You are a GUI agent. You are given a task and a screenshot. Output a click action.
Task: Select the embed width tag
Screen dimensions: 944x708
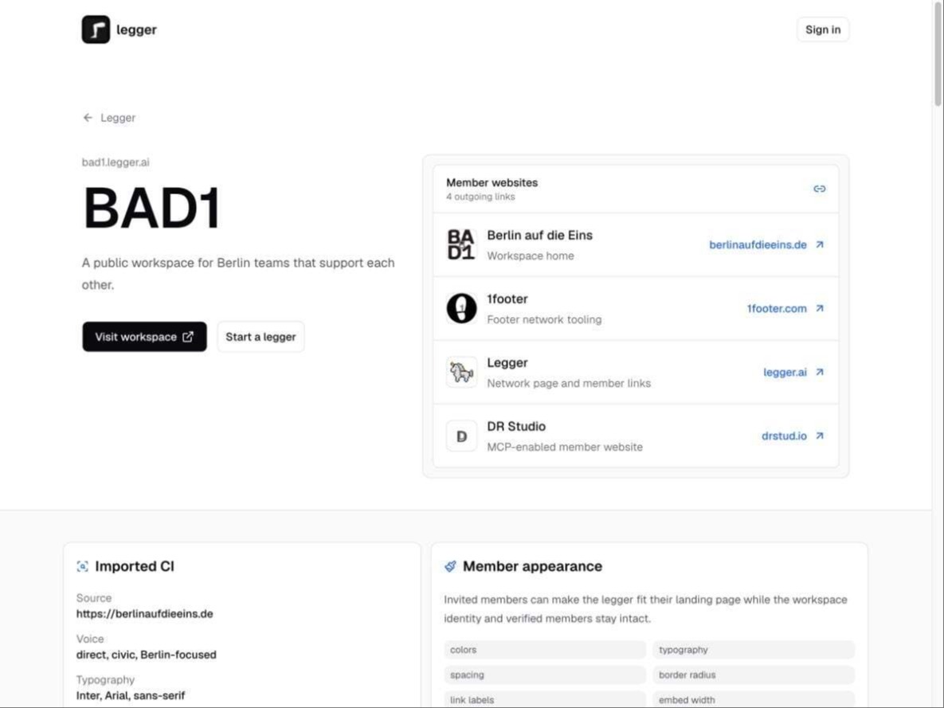[x=753, y=699]
